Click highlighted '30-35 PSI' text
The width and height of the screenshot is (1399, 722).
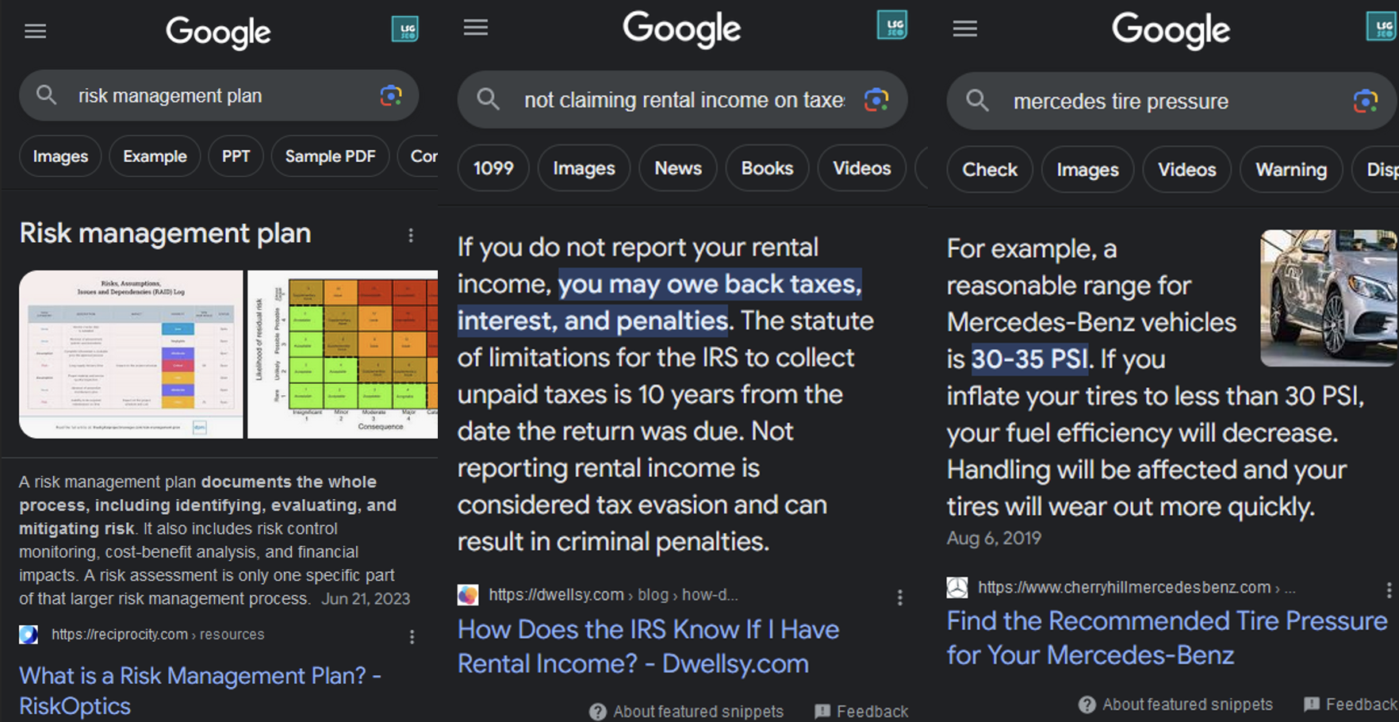coord(1029,359)
